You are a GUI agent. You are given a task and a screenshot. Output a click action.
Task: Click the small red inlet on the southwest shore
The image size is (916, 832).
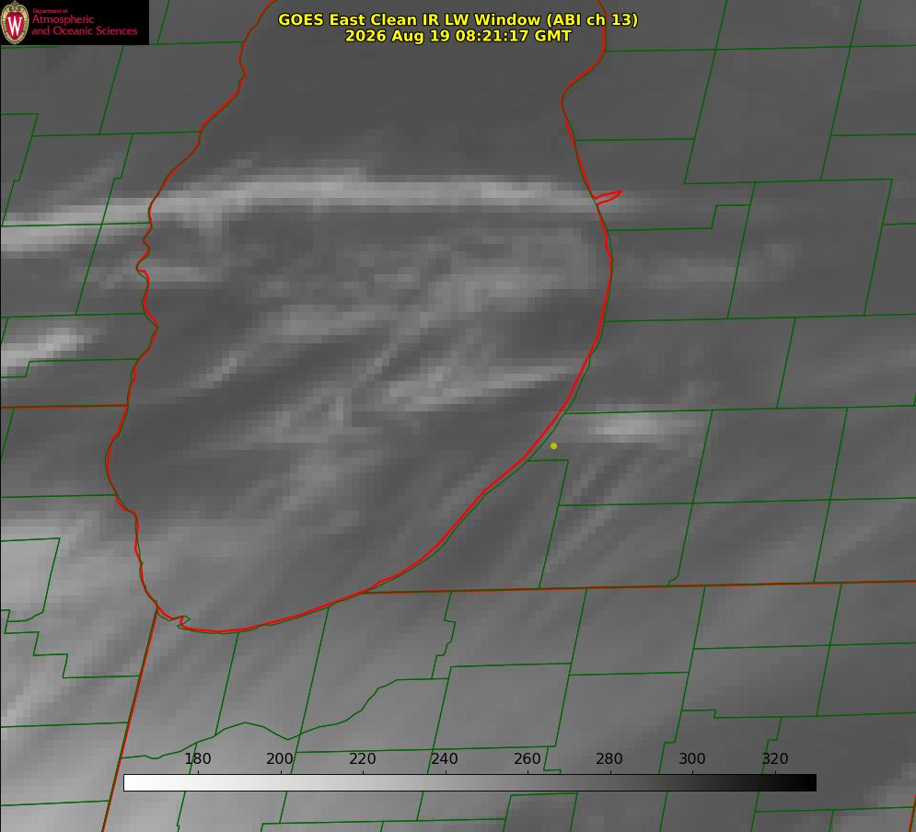pos(181,621)
